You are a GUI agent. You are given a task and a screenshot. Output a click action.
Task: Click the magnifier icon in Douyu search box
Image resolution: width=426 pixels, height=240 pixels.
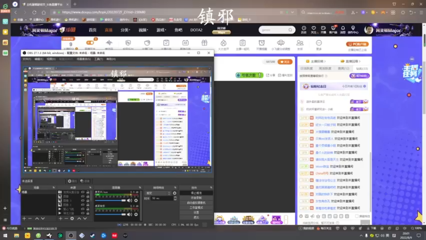pyautogui.click(x=290, y=30)
